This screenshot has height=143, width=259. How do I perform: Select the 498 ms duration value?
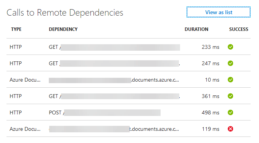pos(211,112)
